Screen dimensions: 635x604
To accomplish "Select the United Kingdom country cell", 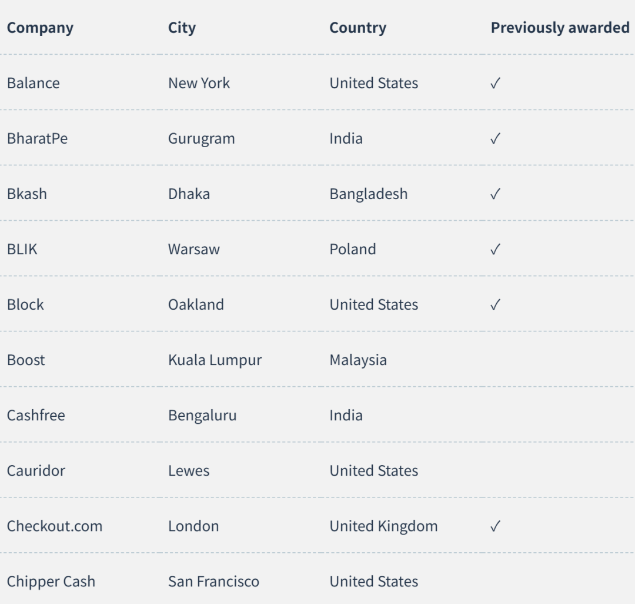I will [383, 526].
